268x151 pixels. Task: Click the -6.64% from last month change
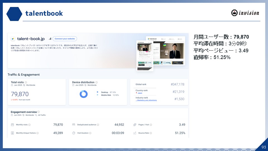point(20,100)
